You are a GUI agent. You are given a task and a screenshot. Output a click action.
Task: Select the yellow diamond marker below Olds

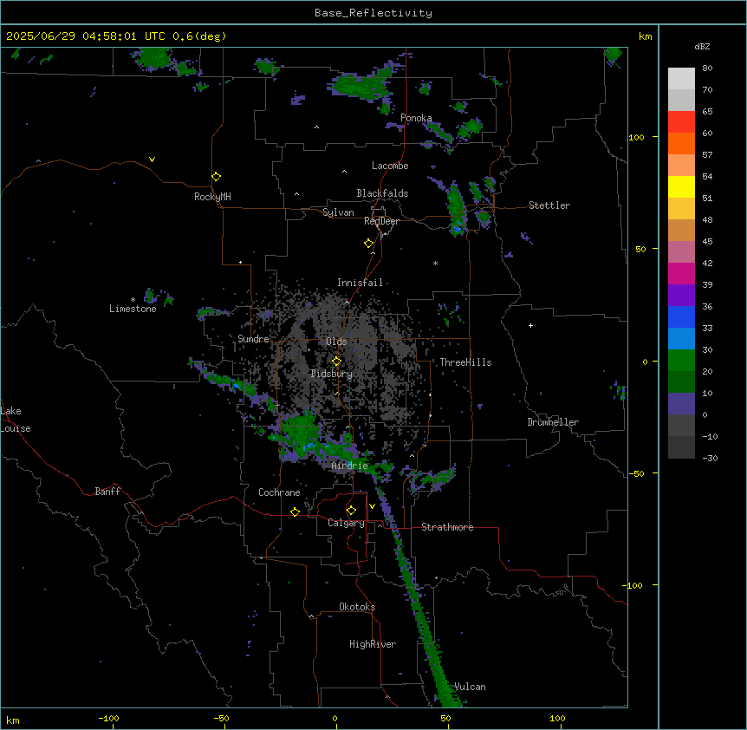[x=336, y=362]
